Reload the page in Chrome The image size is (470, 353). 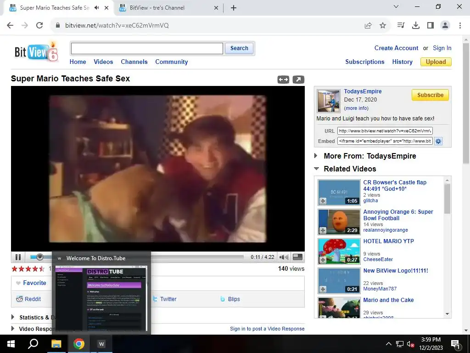[39, 25]
